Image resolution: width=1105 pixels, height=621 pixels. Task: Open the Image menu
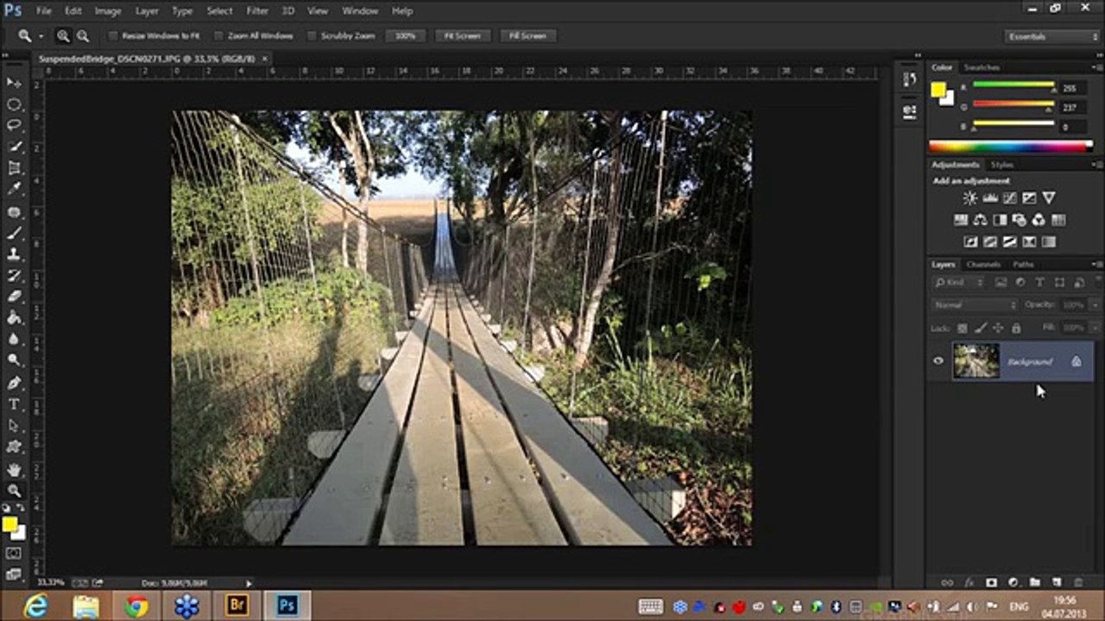pos(108,11)
